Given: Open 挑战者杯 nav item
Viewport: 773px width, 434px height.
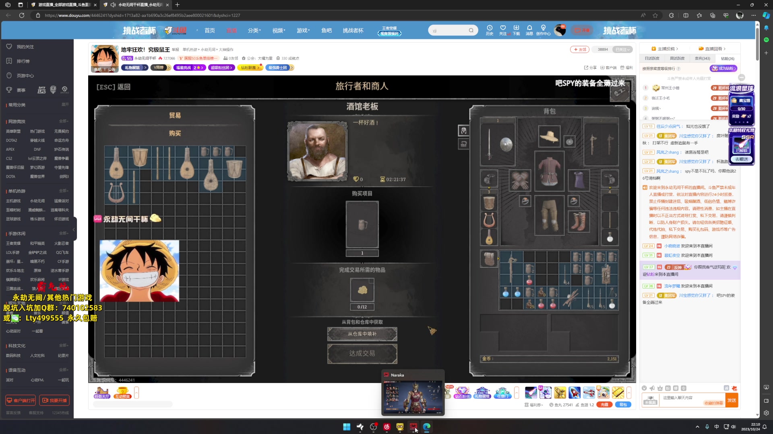Looking at the screenshot, I should 353,31.
